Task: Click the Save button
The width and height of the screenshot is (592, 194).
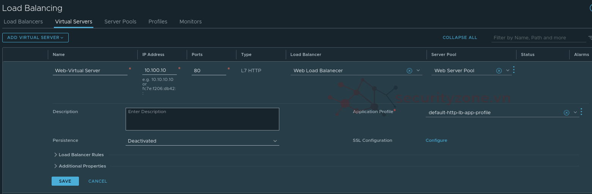Action: (65, 181)
